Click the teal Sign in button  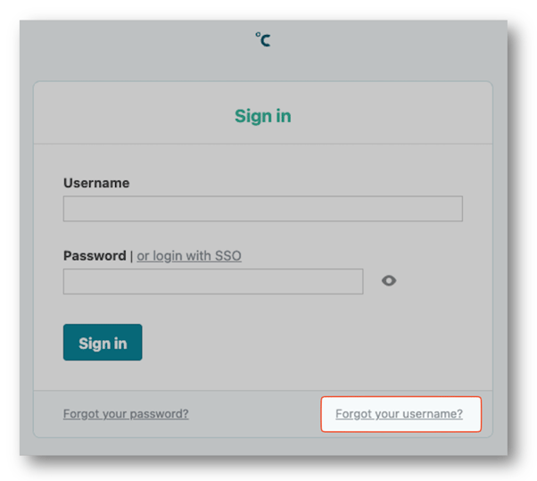(103, 343)
